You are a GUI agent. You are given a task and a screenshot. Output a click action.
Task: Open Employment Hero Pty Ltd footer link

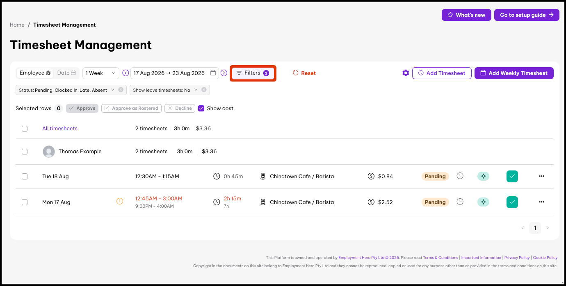(x=369, y=258)
